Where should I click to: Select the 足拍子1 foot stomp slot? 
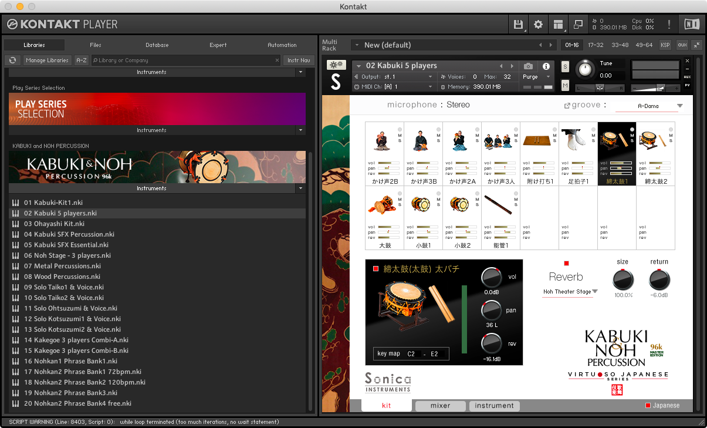[x=578, y=154]
